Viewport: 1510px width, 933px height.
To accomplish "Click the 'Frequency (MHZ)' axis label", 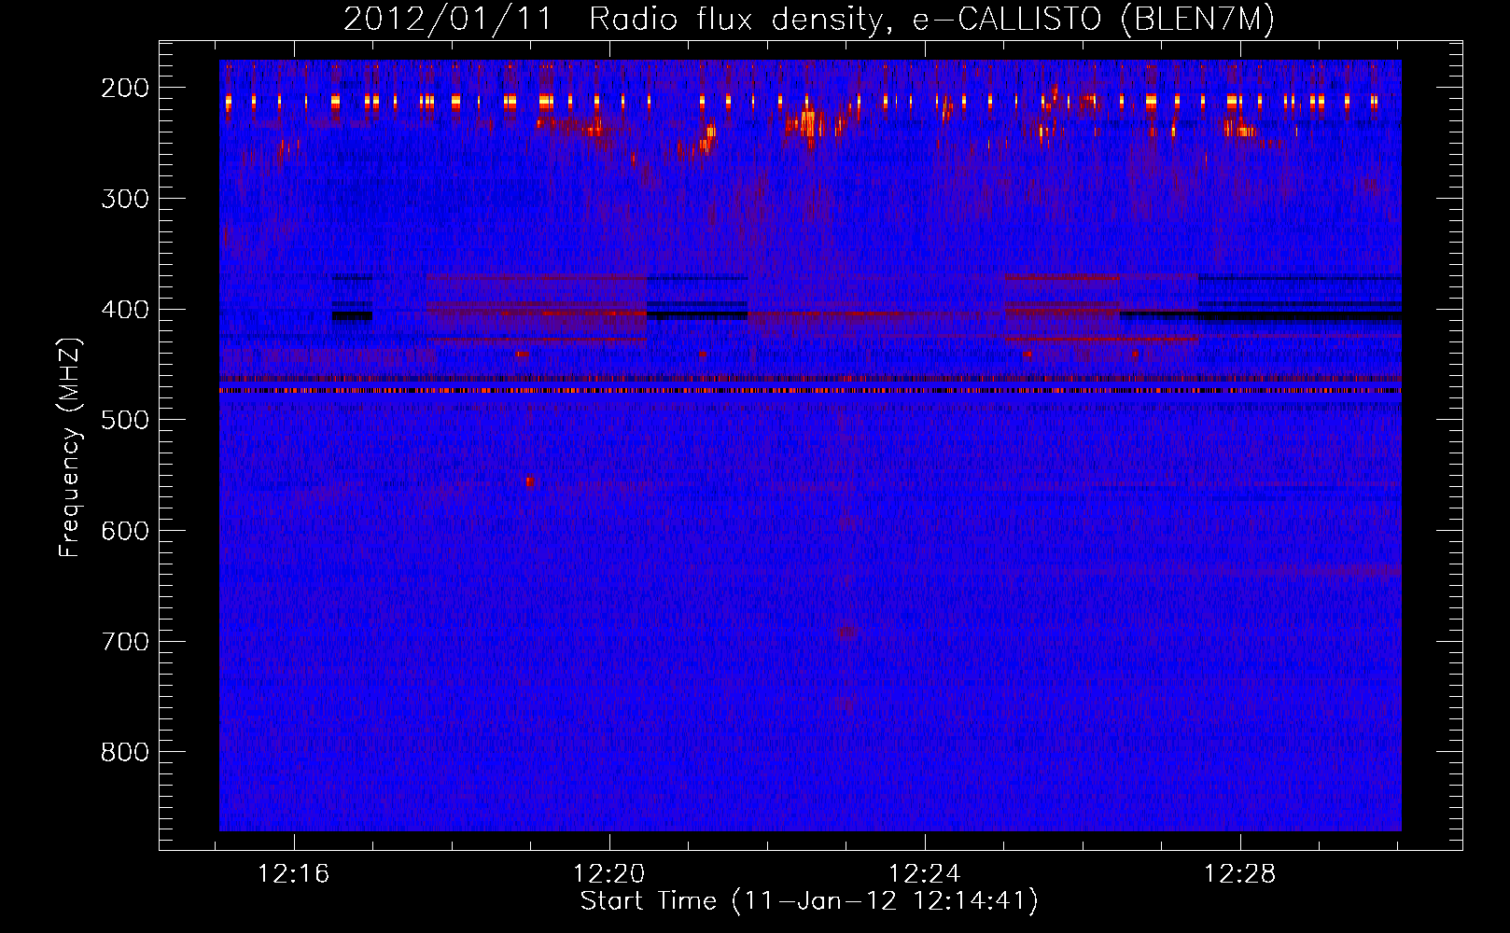I will [x=70, y=446].
